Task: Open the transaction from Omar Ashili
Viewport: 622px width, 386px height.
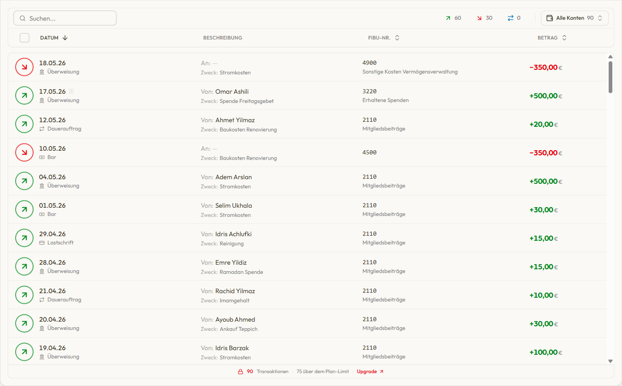Action: [x=307, y=96]
